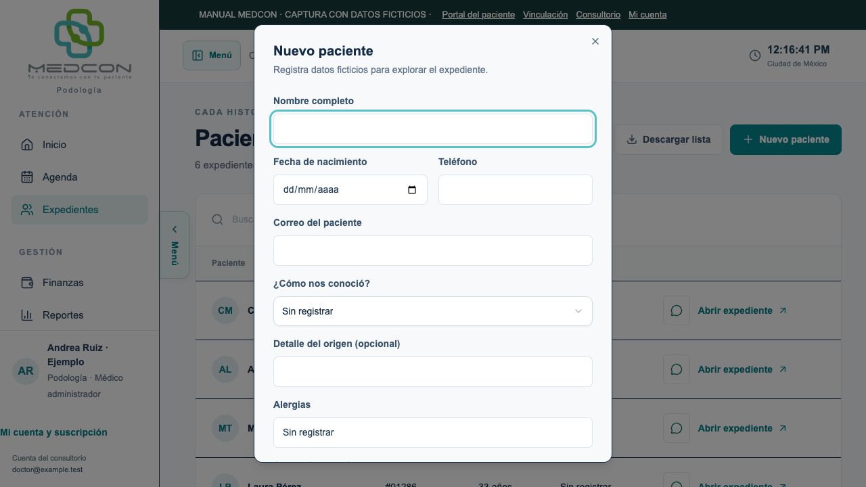
Task: Open Abrir expediente for the MT row
Action: [x=742, y=428]
